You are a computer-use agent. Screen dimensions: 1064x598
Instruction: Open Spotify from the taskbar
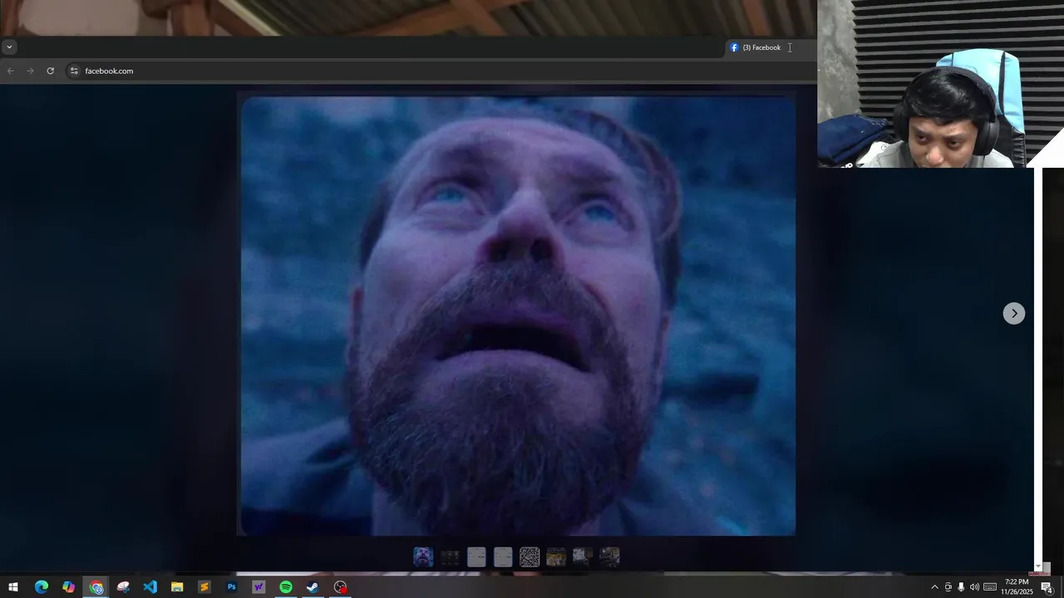point(286,587)
